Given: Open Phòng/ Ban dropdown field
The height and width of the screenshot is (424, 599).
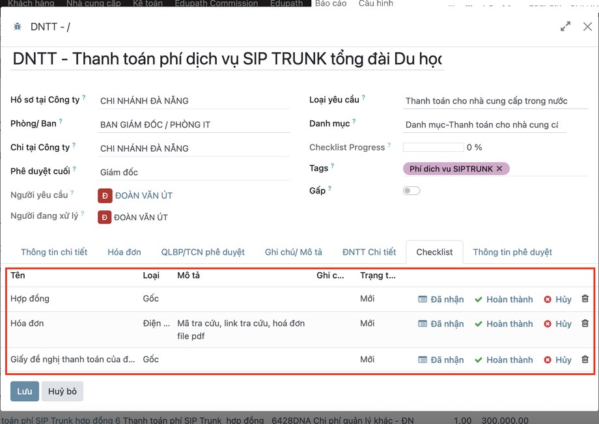Looking at the screenshot, I should 193,124.
